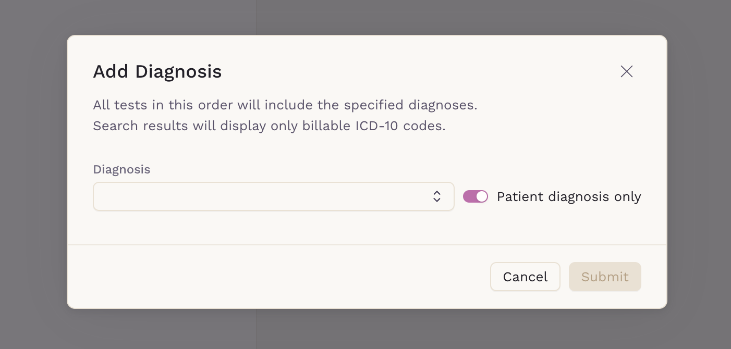
Task: Click the dimmed backdrop below the dialog
Action: tap(365, 329)
